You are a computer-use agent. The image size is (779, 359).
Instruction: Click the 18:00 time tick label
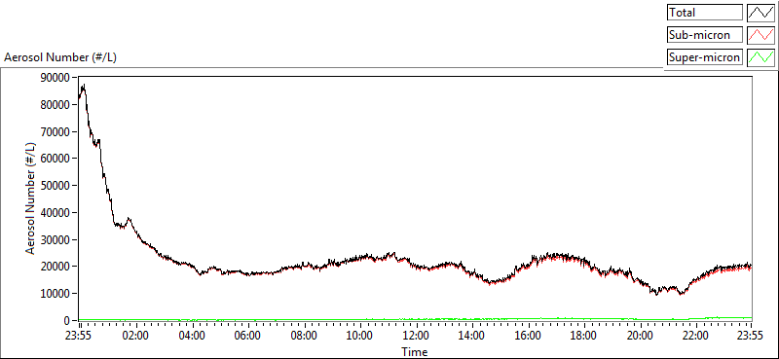pos(583,335)
